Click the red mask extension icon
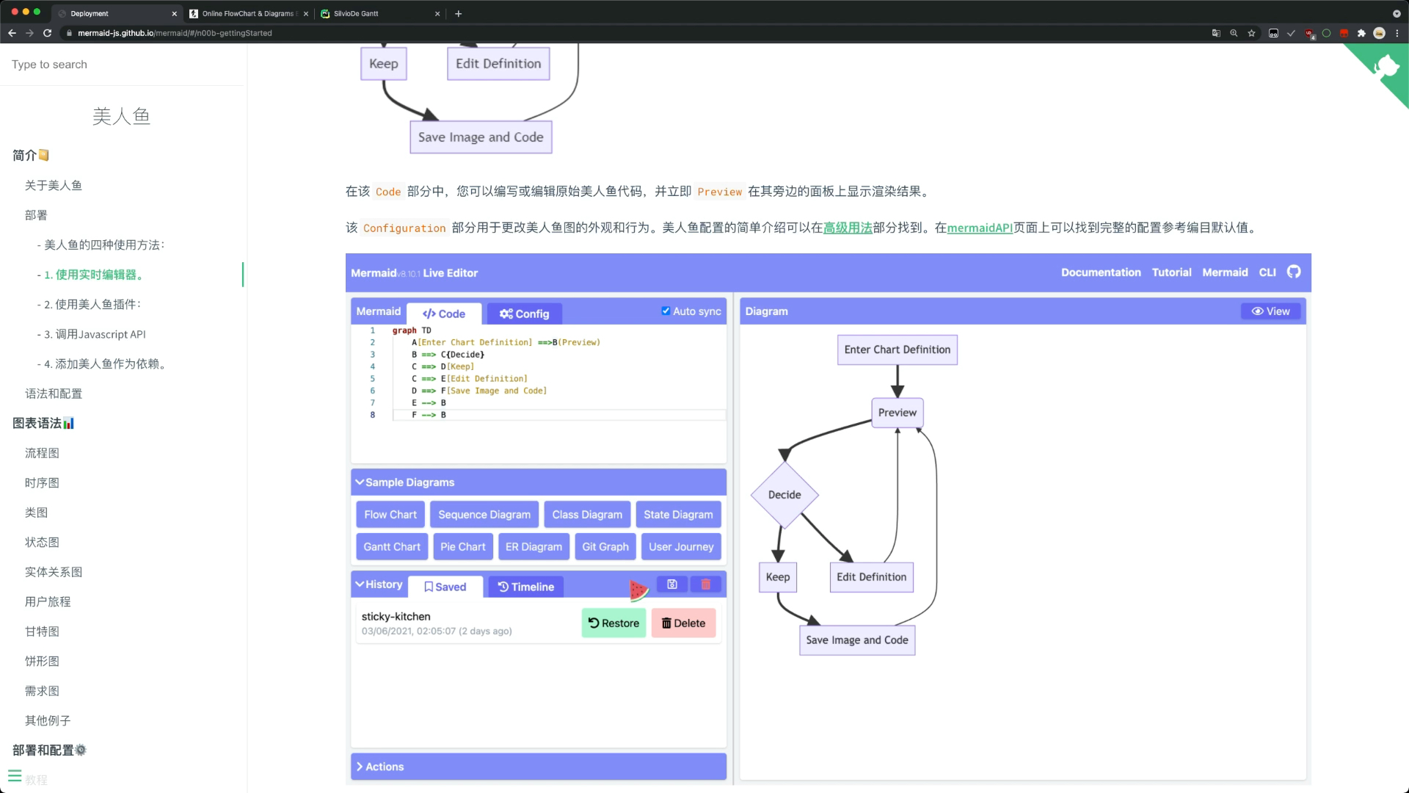Image resolution: width=1409 pixels, height=793 pixels. [1344, 33]
